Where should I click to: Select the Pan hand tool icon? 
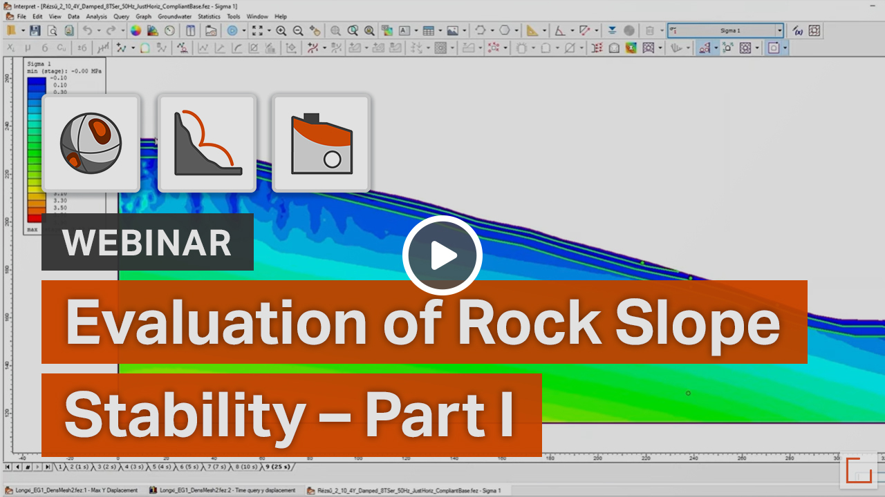coord(315,30)
